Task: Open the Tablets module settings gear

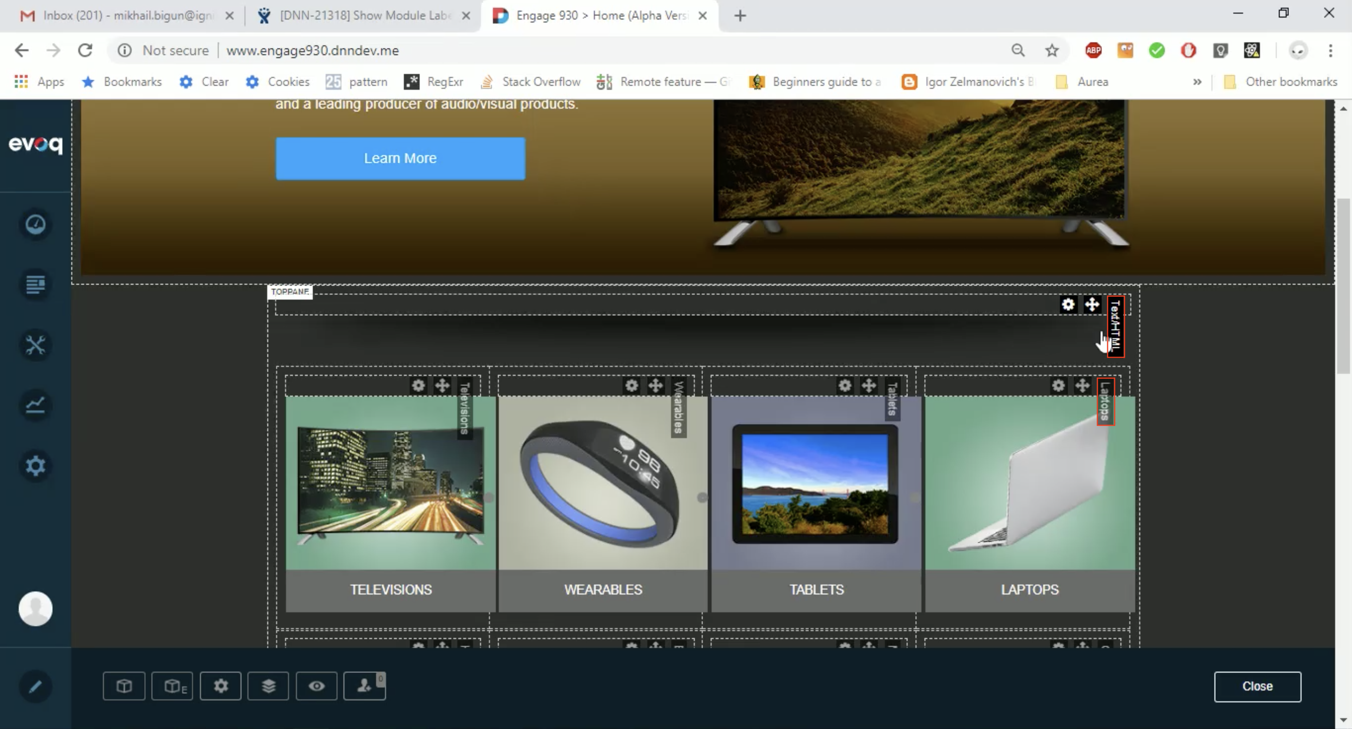Action: pos(845,386)
